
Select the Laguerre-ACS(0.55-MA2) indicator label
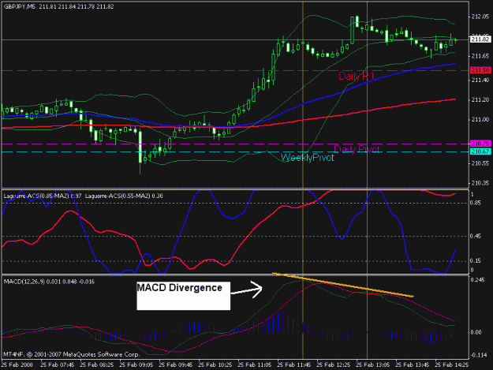coord(124,196)
